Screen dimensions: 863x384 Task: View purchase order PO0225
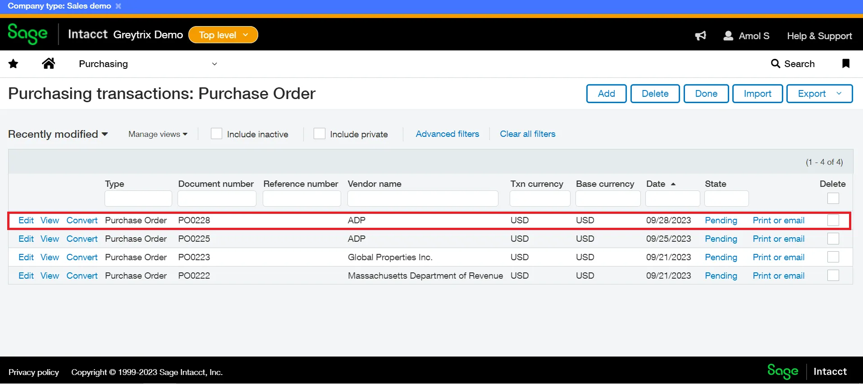point(50,239)
